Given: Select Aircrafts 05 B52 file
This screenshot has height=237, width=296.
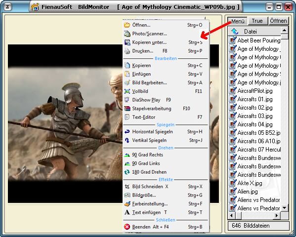Looking at the screenshot, I should click(254, 133).
